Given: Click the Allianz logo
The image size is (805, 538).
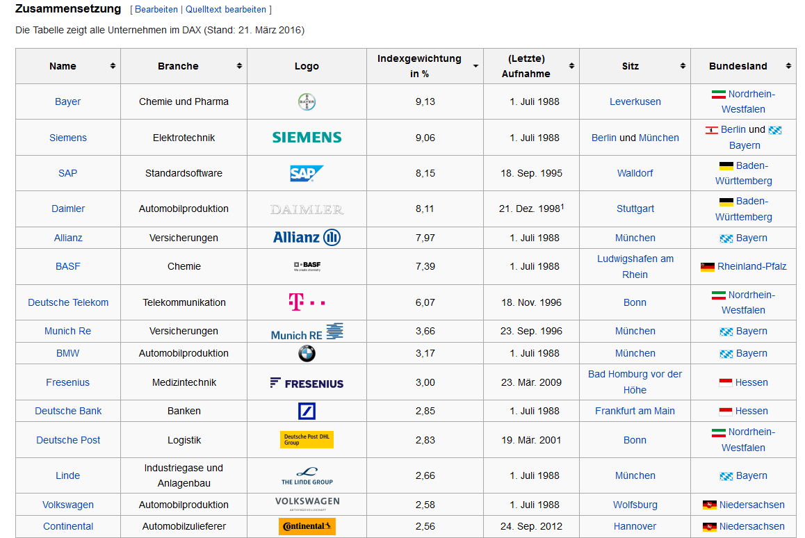Looking at the screenshot, I should tap(307, 238).
